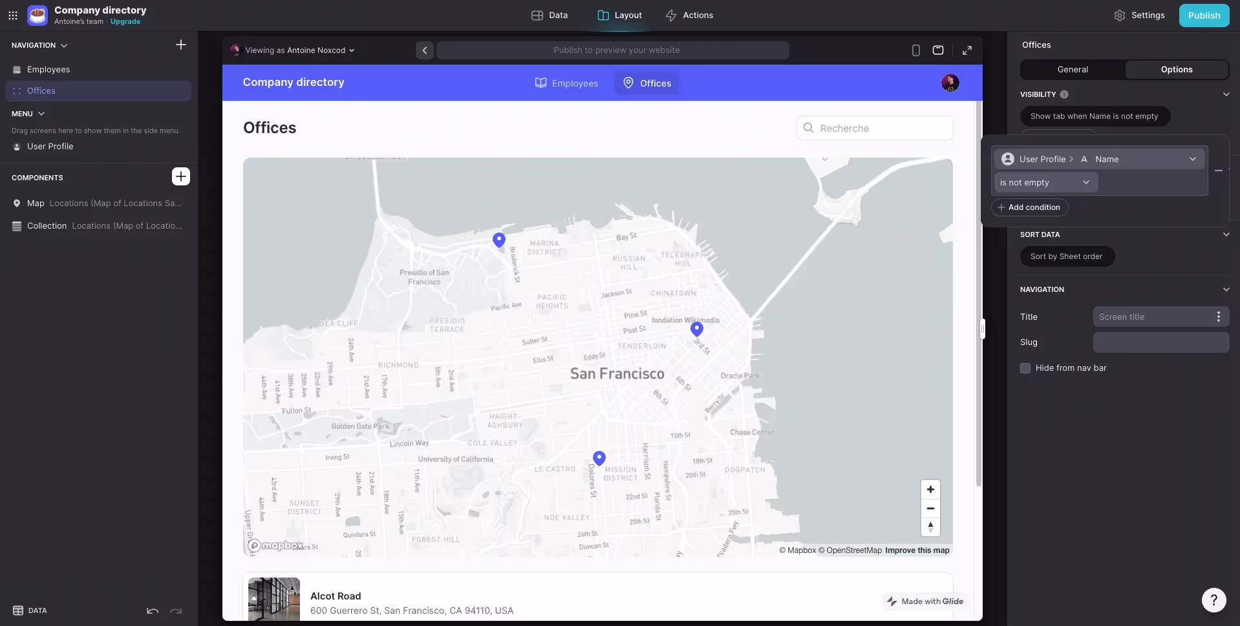Viewport: 1240px width, 626px height.
Task: Click the back arrow in preview bar
Action: [x=425, y=50]
